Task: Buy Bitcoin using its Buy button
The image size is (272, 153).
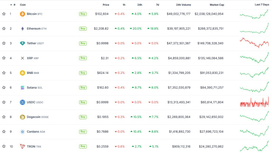Action: 83,14
